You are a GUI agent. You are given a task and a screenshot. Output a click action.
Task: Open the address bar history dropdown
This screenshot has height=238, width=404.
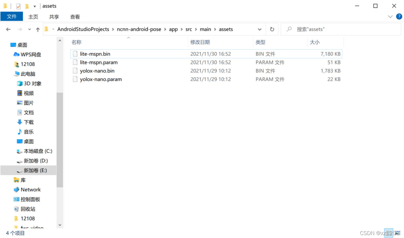click(x=259, y=29)
